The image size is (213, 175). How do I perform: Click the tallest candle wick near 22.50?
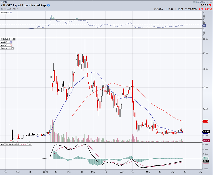[85, 44]
